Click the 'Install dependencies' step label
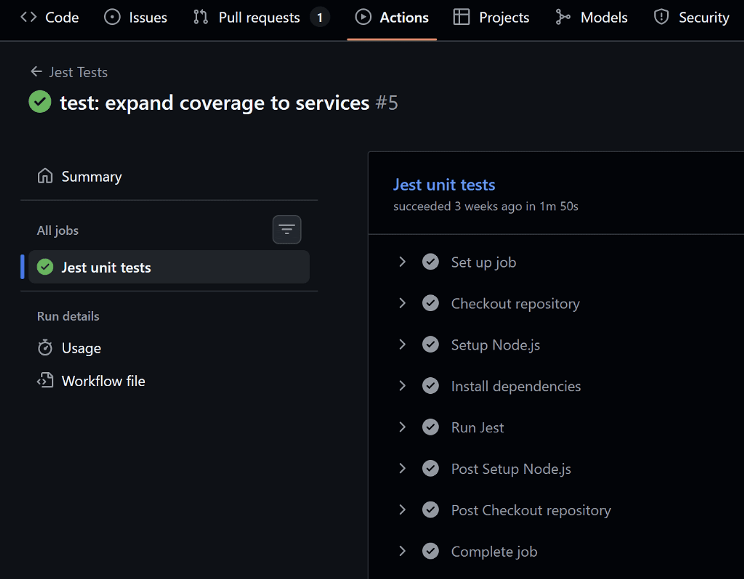The image size is (744, 579). click(516, 386)
